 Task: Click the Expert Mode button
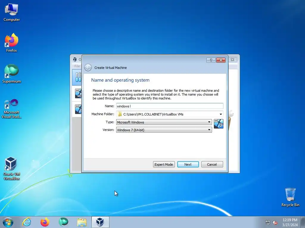pyautogui.click(x=164, y=164)
